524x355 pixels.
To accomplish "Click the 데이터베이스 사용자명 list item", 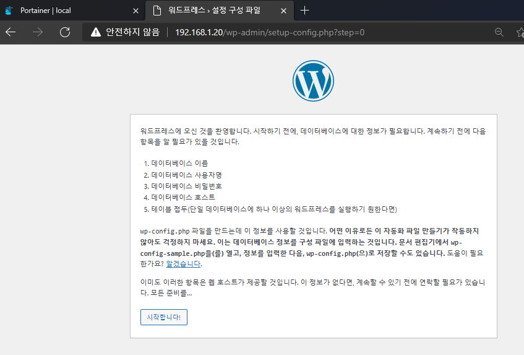I will click(186, 175).
